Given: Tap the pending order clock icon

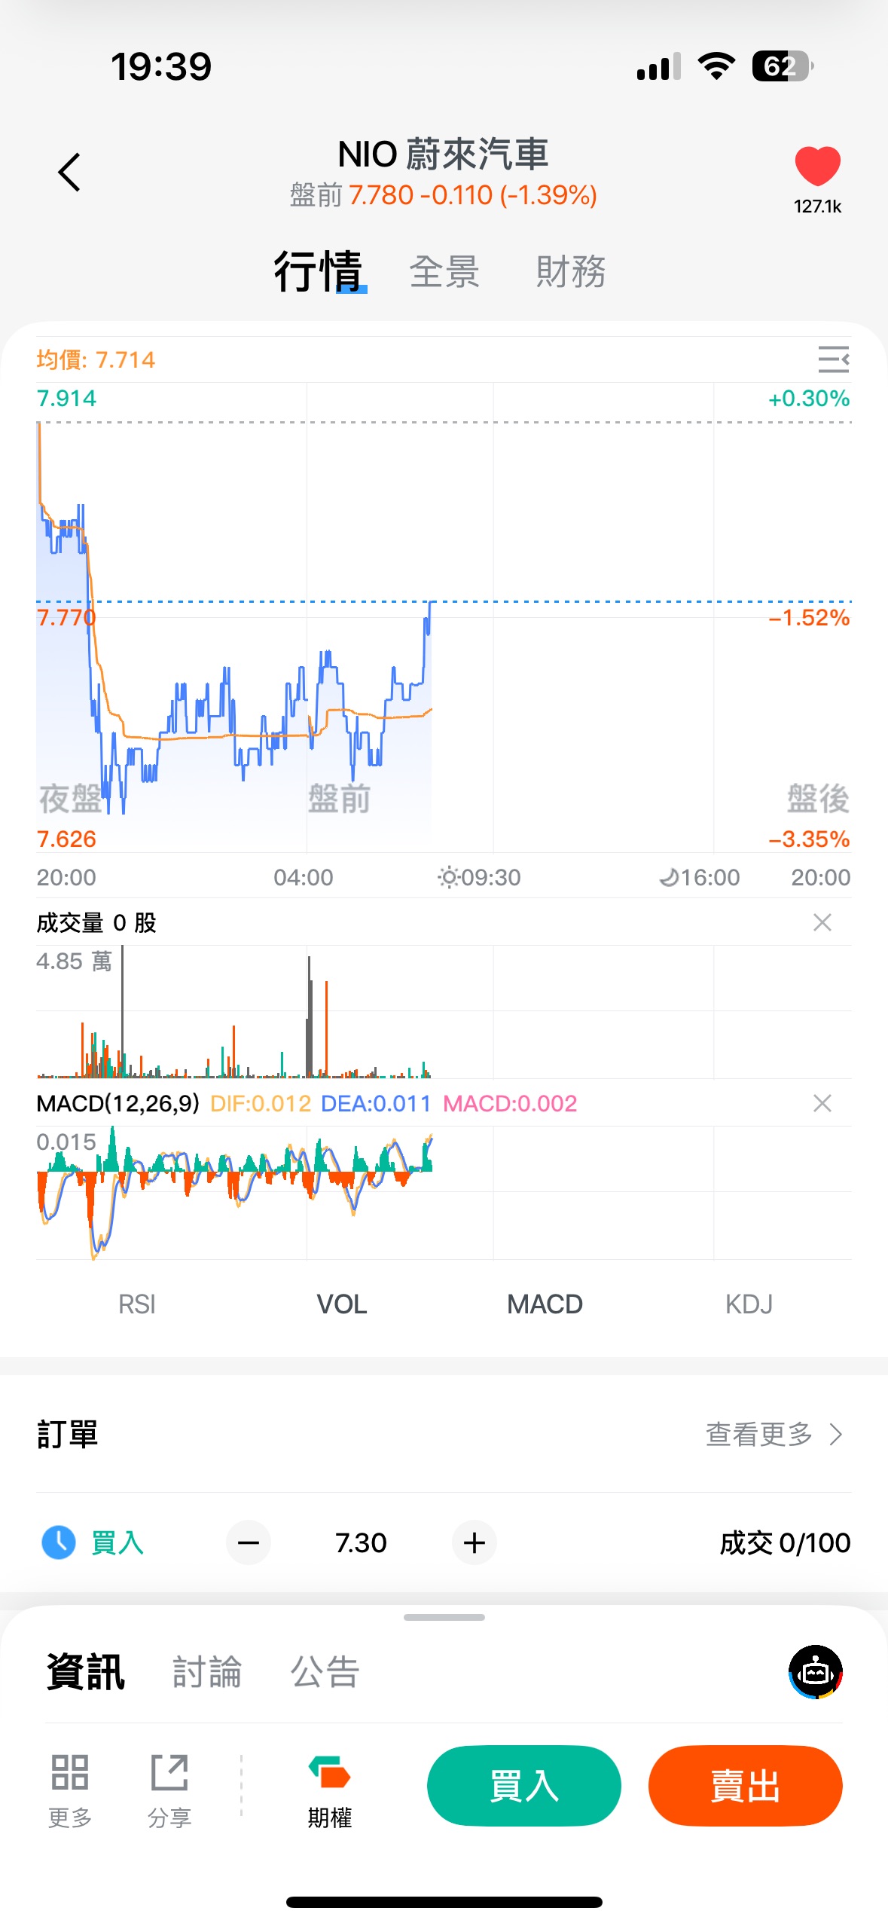Looking at the screenshot, I should pyautogui.click(x=59, y=1542).
